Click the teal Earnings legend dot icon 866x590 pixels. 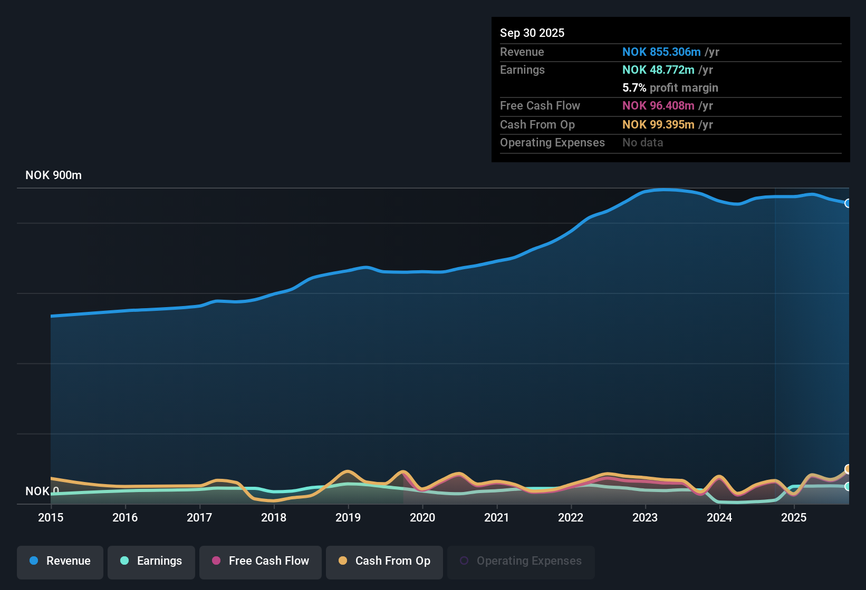(x=124, y=561)
